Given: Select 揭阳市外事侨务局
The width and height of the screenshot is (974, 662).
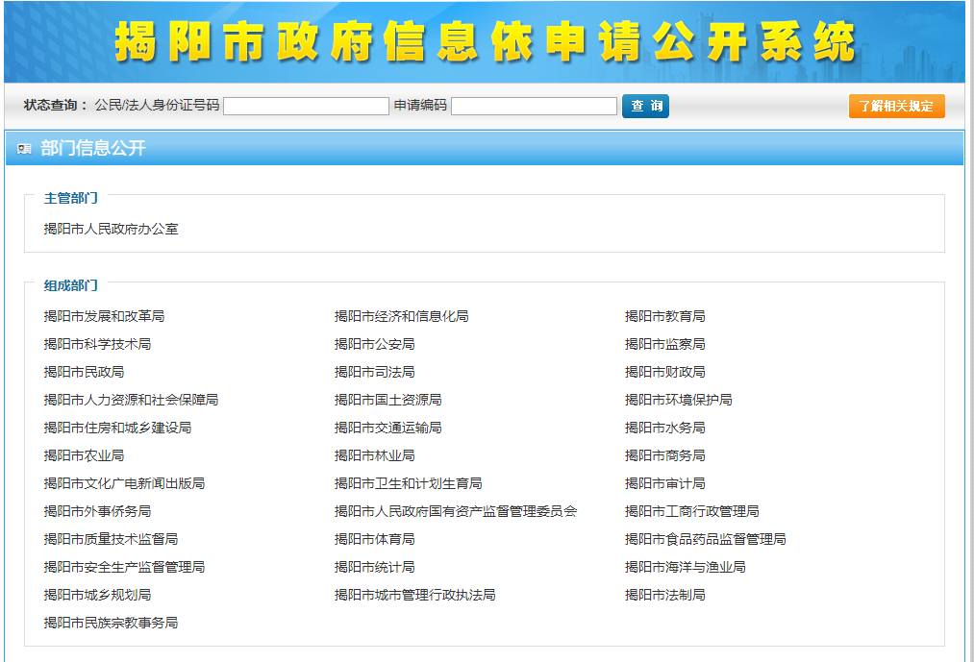Looking at the screenshot, I should 97,512.
